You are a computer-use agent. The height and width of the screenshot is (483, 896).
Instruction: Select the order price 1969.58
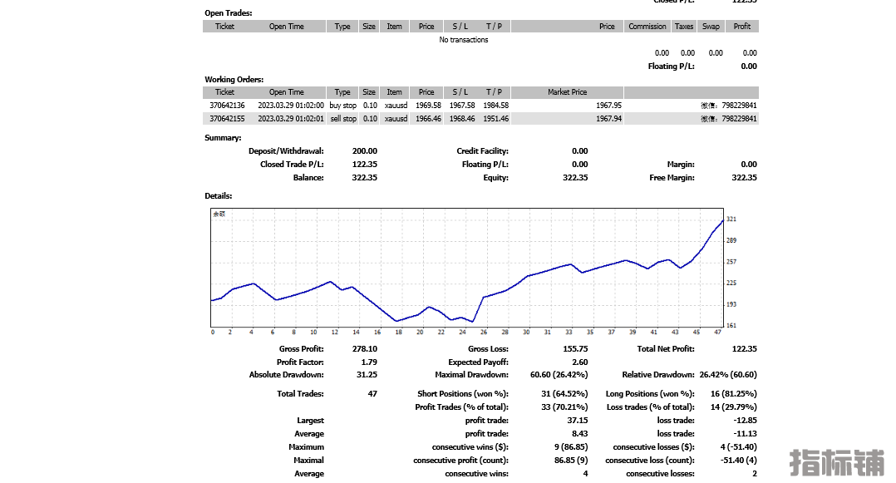click(429, 106)
